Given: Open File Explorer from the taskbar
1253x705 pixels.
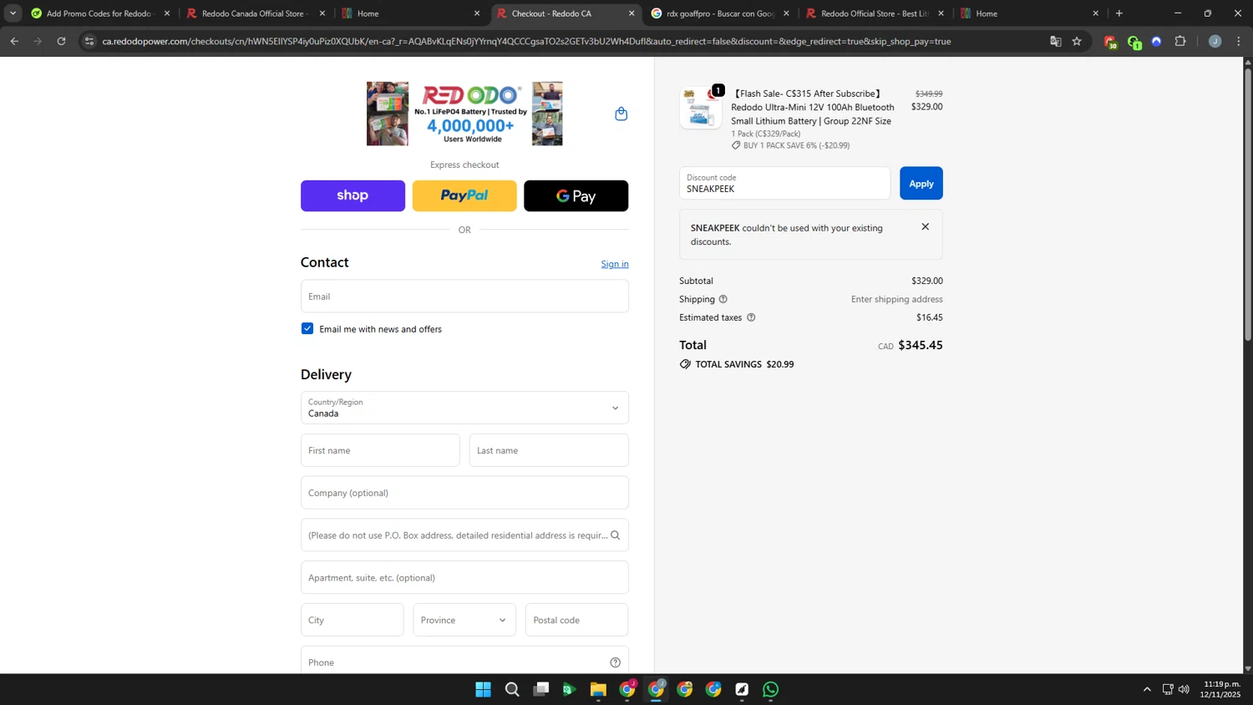Looking at the screenshot, I should coord(598,689).
